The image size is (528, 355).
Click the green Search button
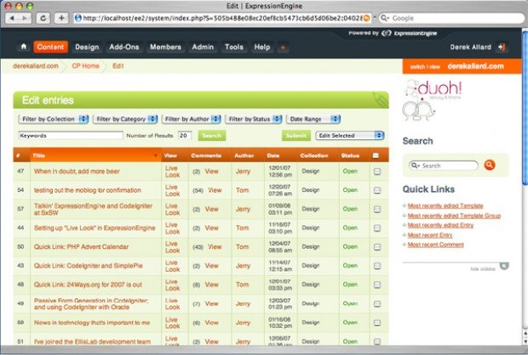212,135
